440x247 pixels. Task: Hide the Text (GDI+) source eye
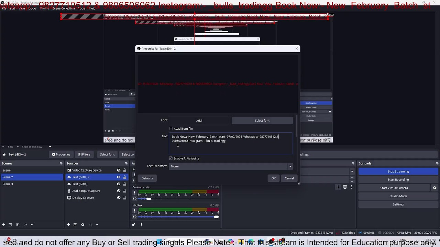(119, 184)
